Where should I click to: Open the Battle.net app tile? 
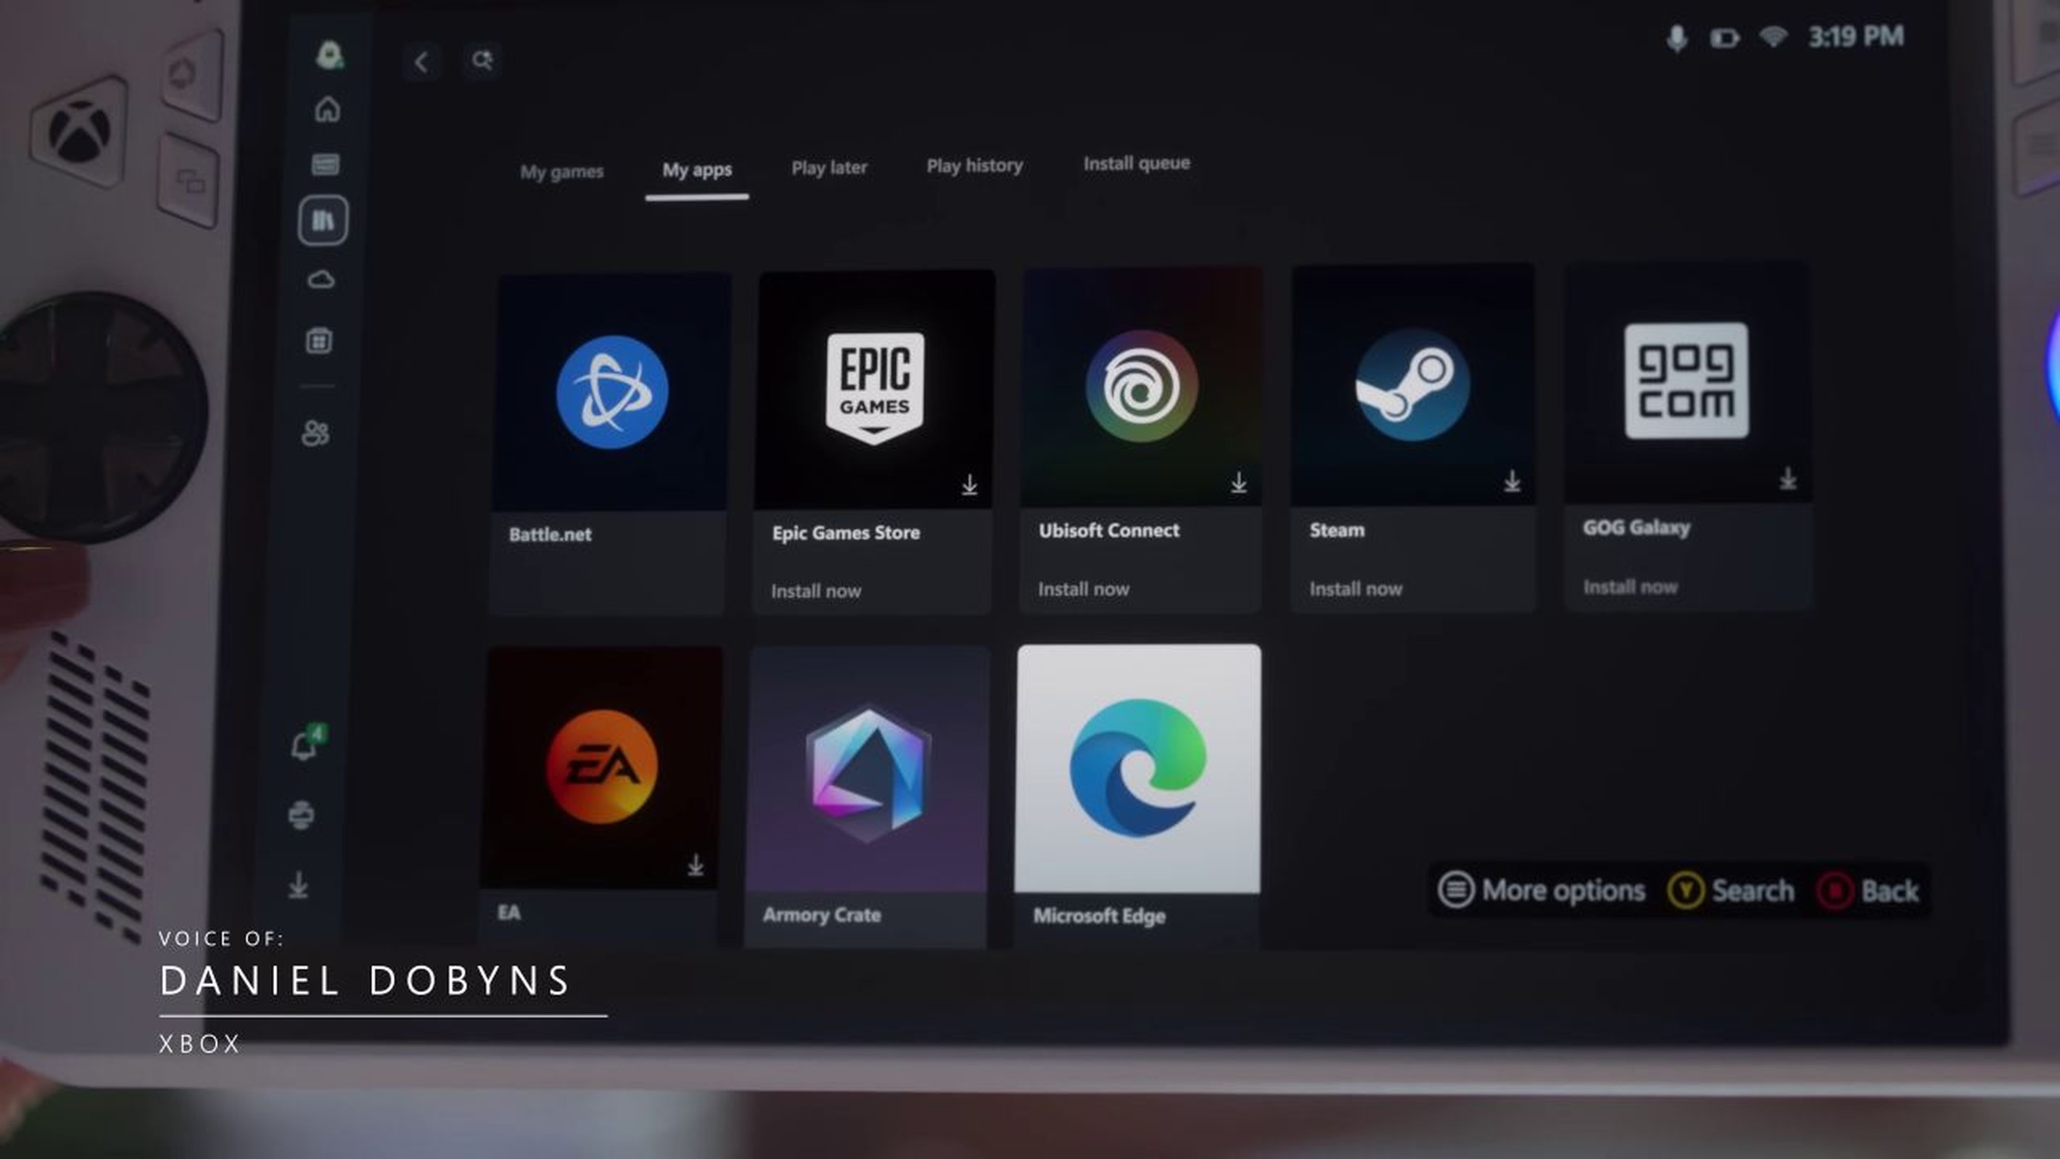point(612,392)
